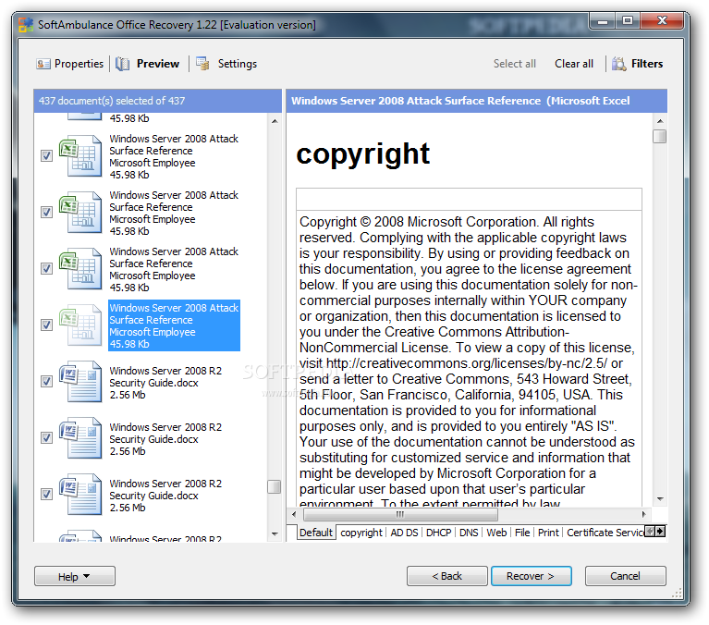Uncheck the highlighted Attack Surface Reference document
709x625 pixels.
(46, 325)
